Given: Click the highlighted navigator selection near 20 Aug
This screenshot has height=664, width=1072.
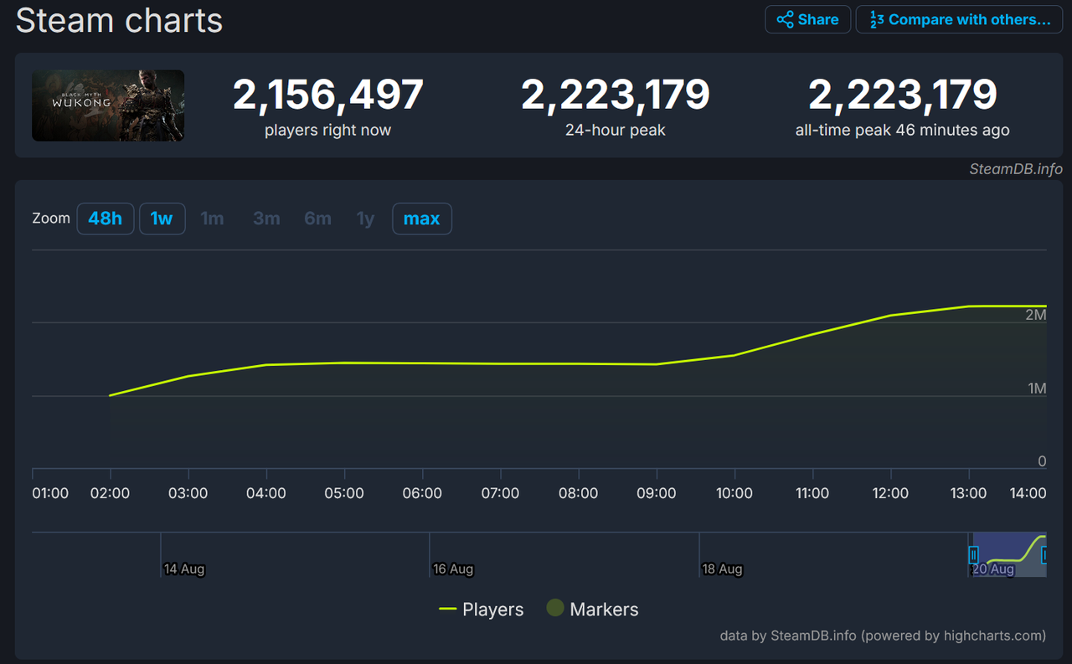Looking at the screenshot, I should (1009, 554).
